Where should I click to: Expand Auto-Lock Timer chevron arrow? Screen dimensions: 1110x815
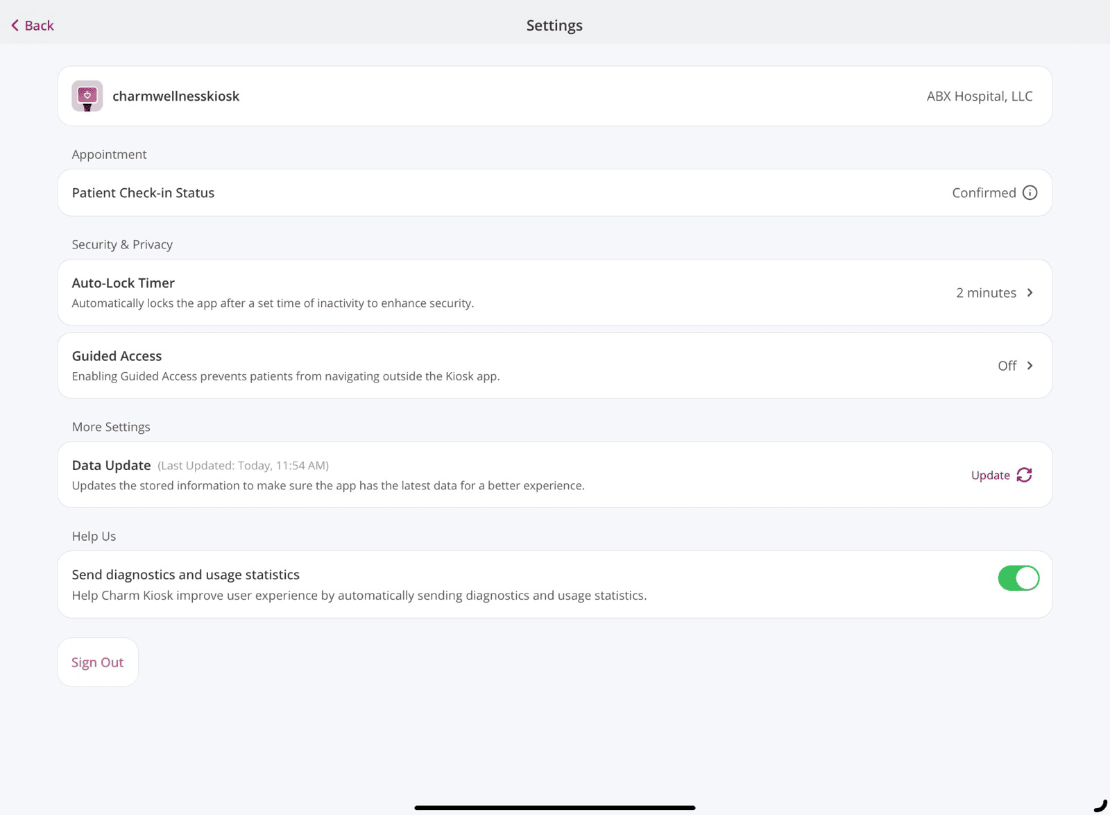click(1030, 293)
